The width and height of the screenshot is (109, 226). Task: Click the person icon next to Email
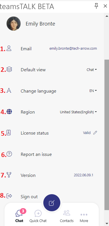point(9,48)
